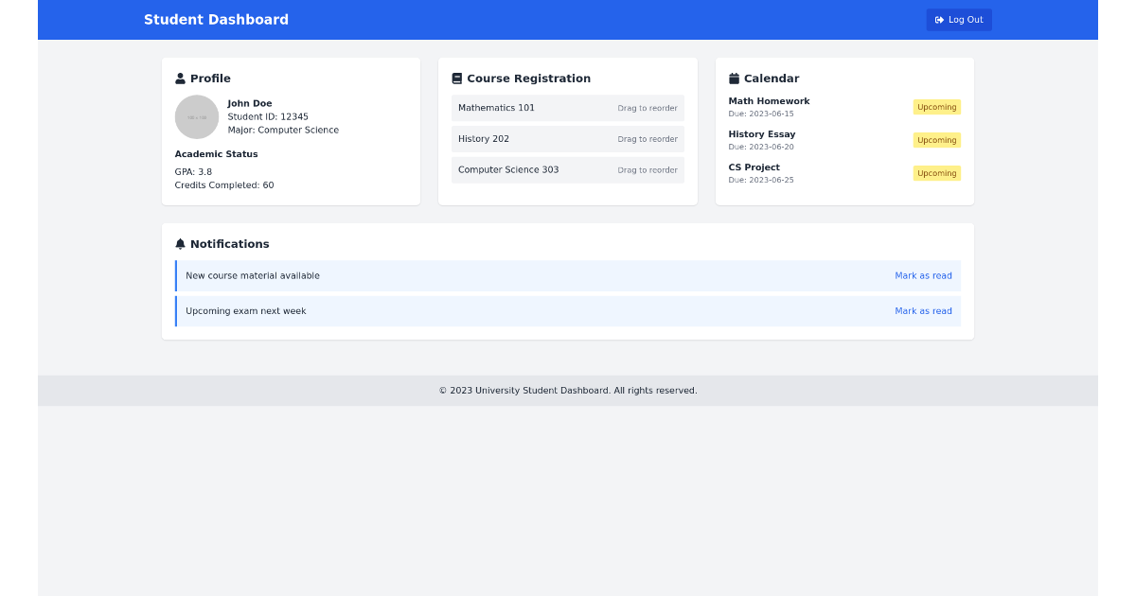Open John Doe's profile avatar image
The width and height of the screenshot is (1136, 596).
[197, 116]
